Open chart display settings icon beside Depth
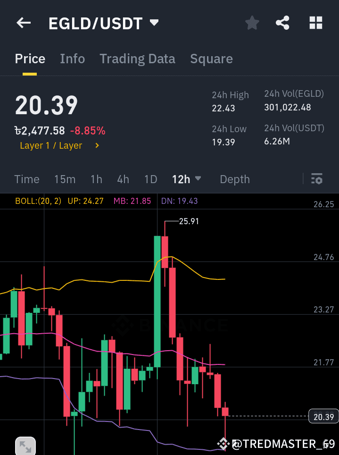 tap(316, 179)
